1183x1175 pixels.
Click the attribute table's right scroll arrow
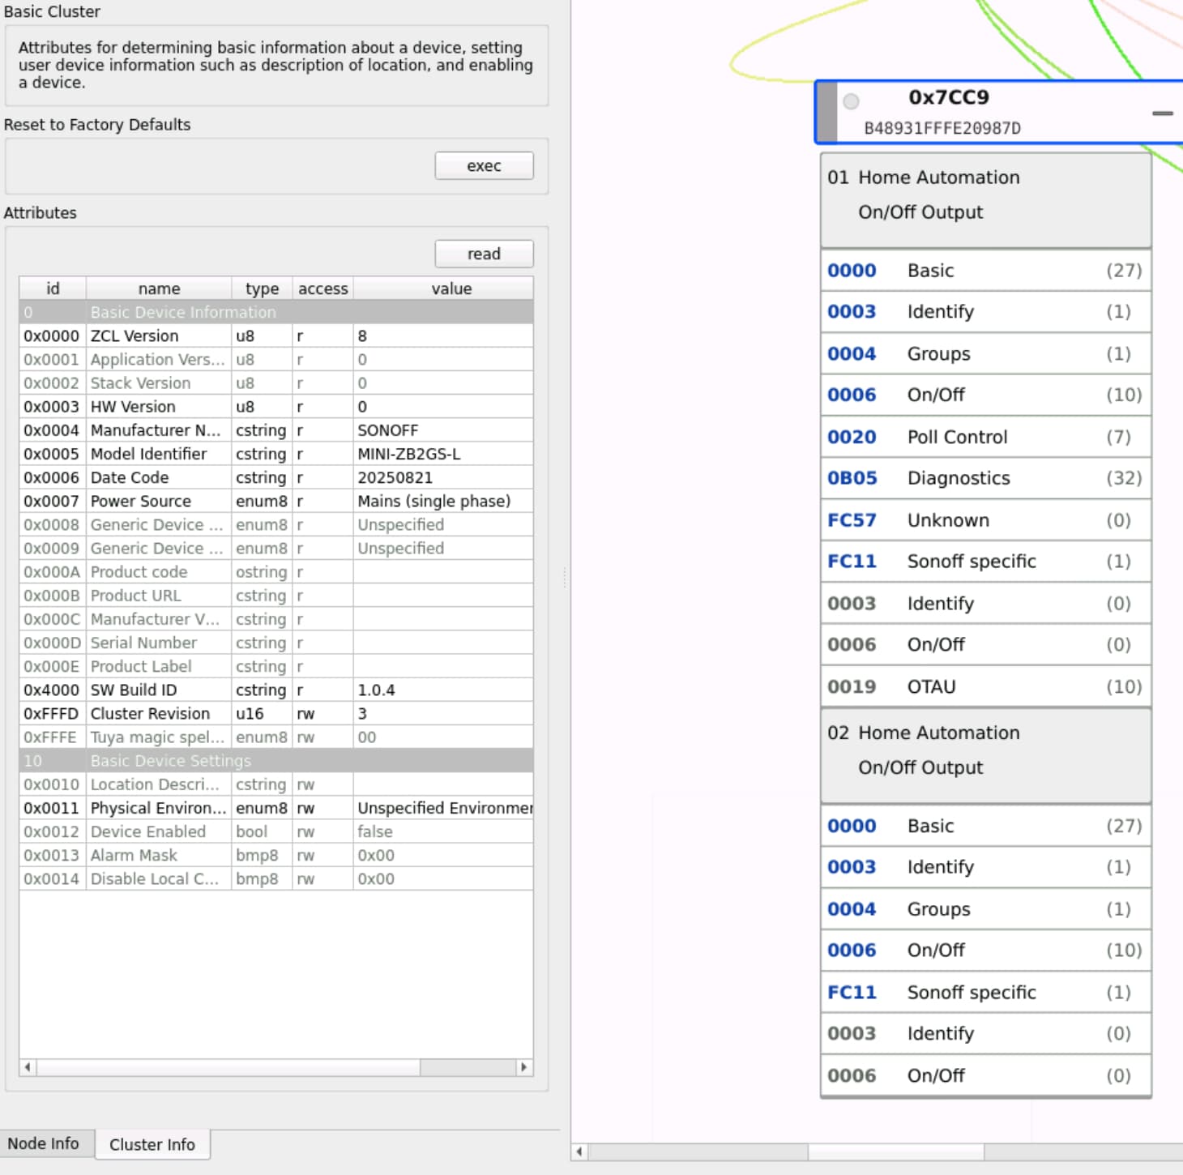point(523,1067)
